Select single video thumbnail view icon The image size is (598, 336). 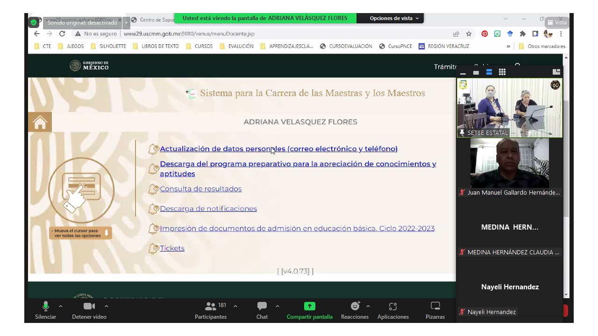click(x=476, y=72)
